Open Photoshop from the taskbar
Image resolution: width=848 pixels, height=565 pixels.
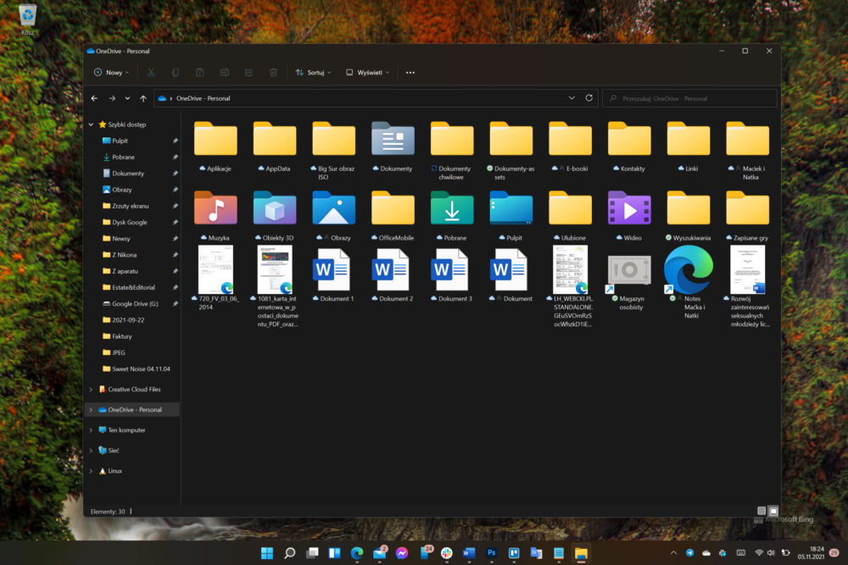point(492,552)
